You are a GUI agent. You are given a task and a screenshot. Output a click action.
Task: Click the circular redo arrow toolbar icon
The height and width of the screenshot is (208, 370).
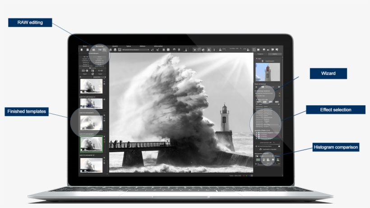203,50
